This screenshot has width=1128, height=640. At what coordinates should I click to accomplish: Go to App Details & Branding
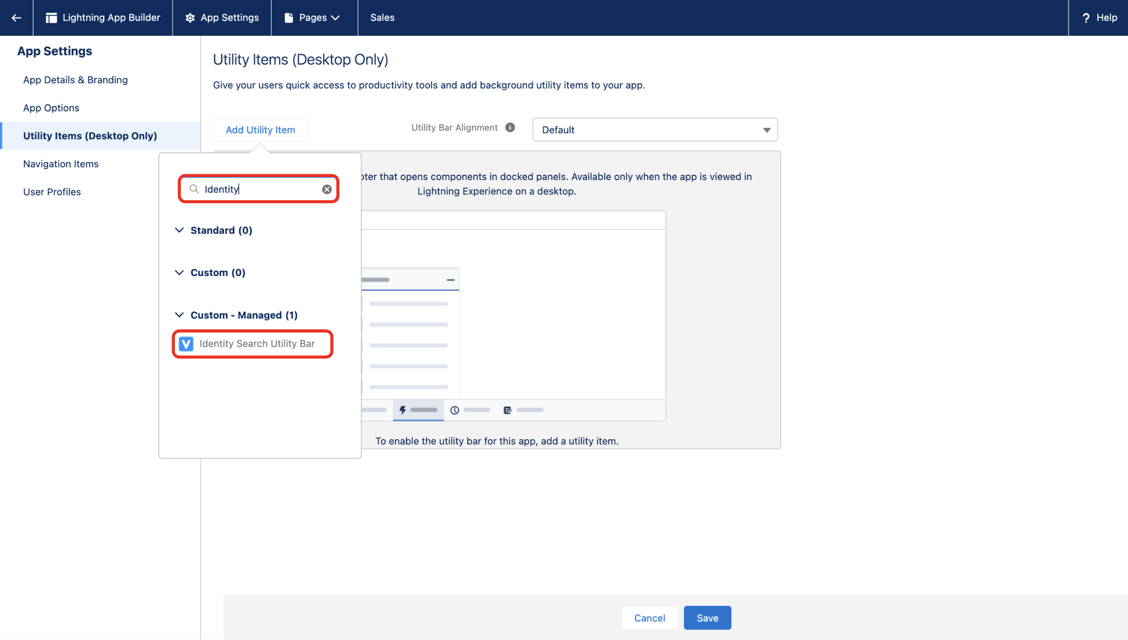point(75,80)
